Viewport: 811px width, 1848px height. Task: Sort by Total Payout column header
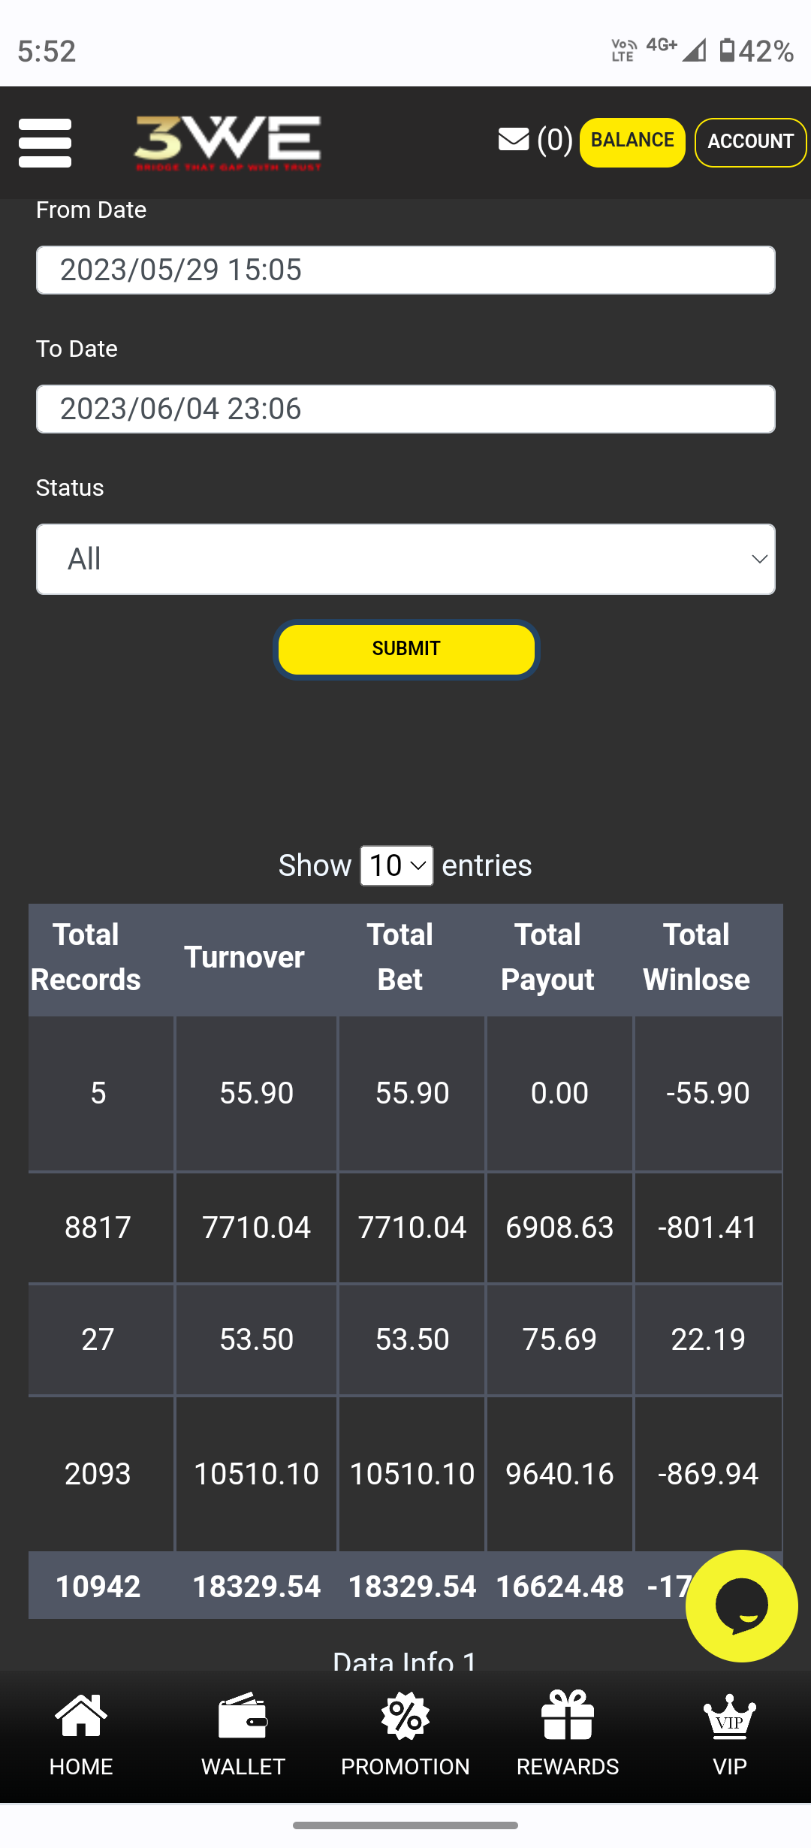point(547,958)
